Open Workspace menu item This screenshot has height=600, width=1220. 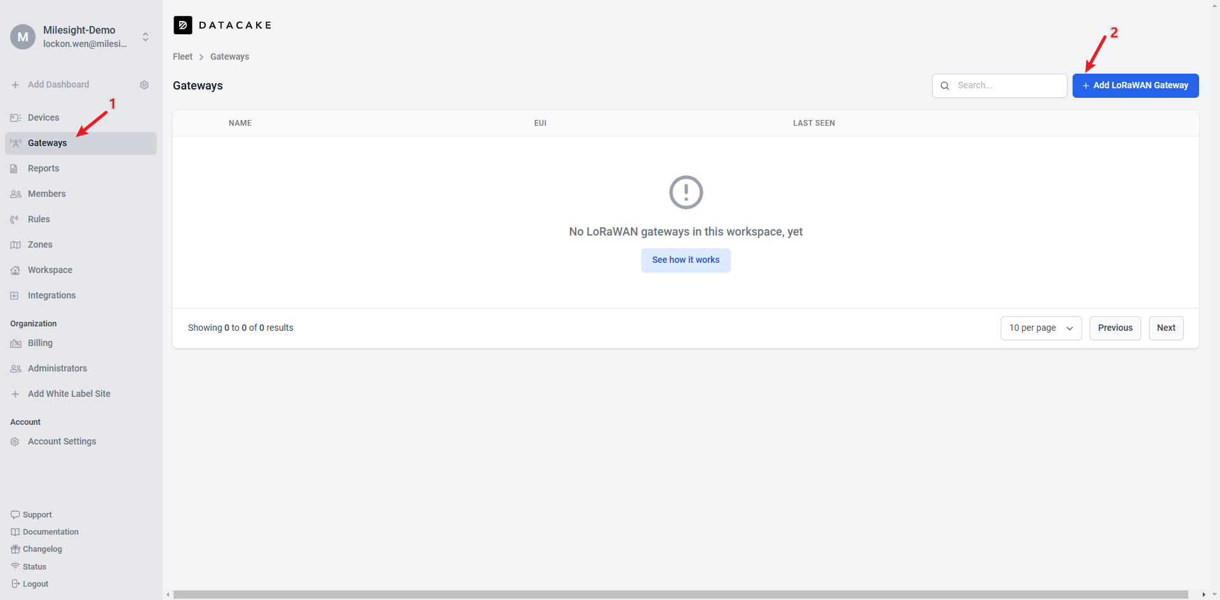coord(81,270)
